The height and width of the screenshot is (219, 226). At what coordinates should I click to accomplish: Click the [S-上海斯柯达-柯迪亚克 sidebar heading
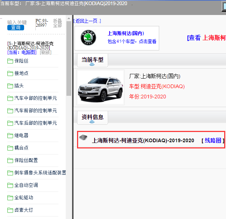(30, 45)
